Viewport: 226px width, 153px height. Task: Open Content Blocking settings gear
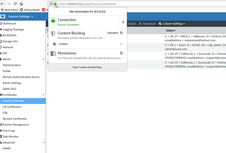tap(121, 33)
